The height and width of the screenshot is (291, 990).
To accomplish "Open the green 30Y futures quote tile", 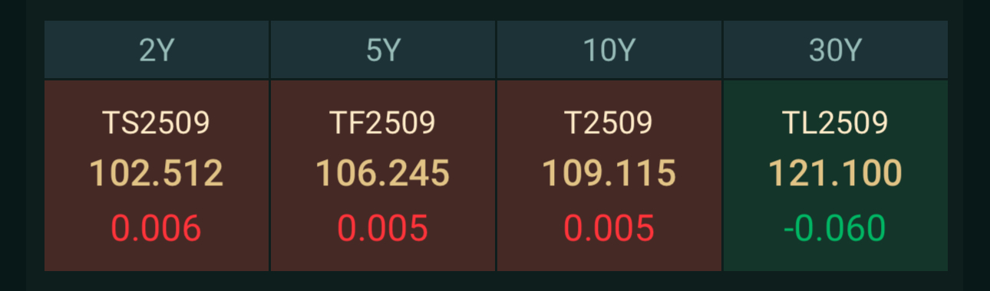I will pyautogui.click(x=836, y=175).
